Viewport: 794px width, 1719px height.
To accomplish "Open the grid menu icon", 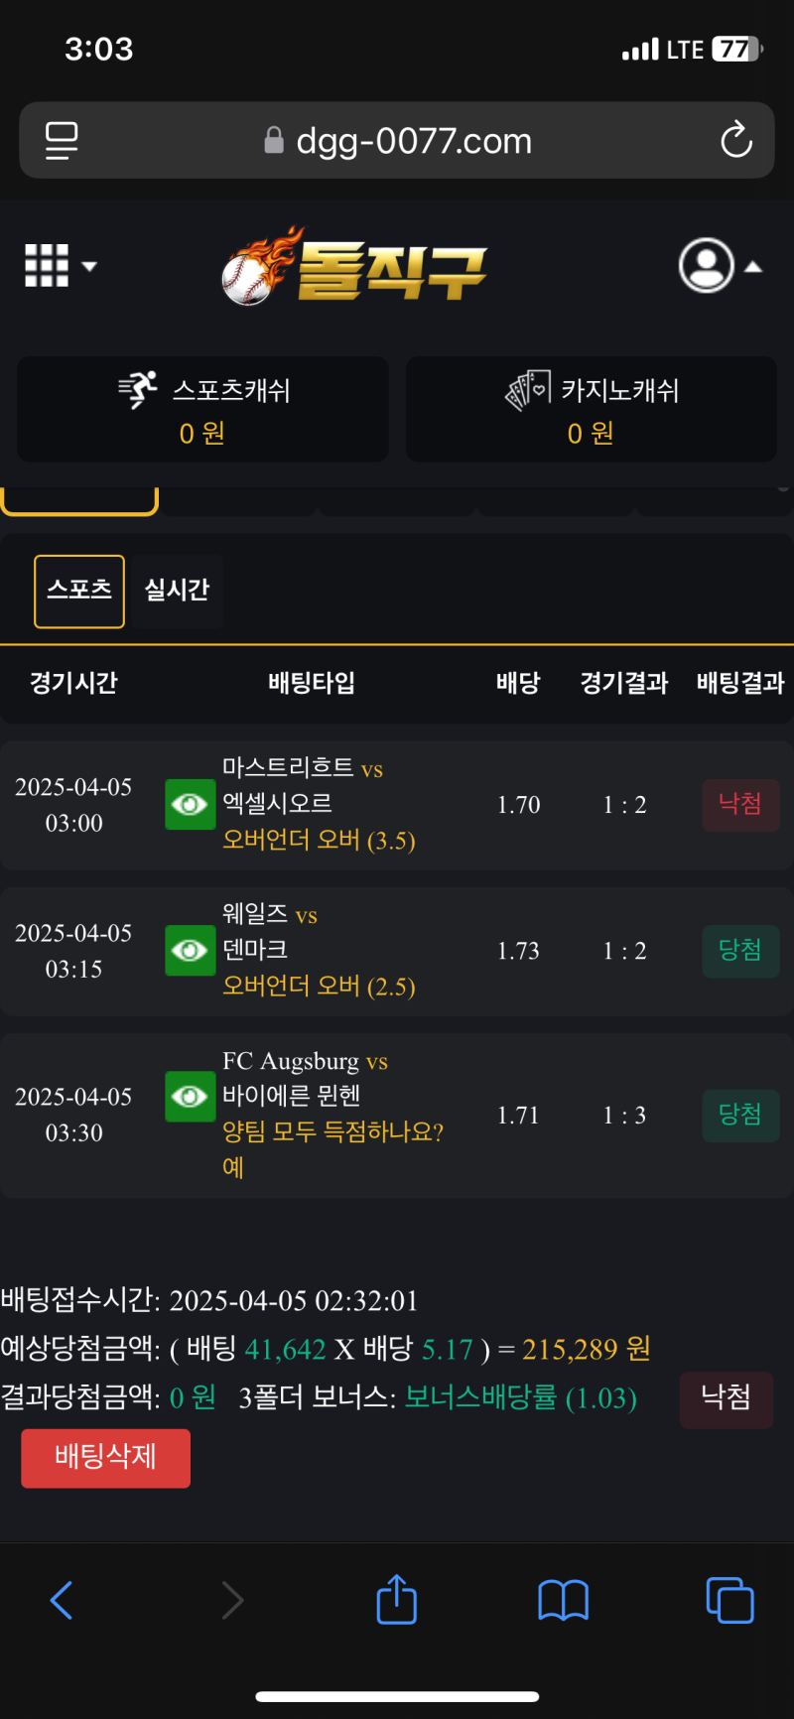I will click(47, 266).
